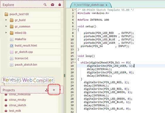Collapse the while block fold at line 17
This screenshot has width=165, height=113.
tap(75, 62)
